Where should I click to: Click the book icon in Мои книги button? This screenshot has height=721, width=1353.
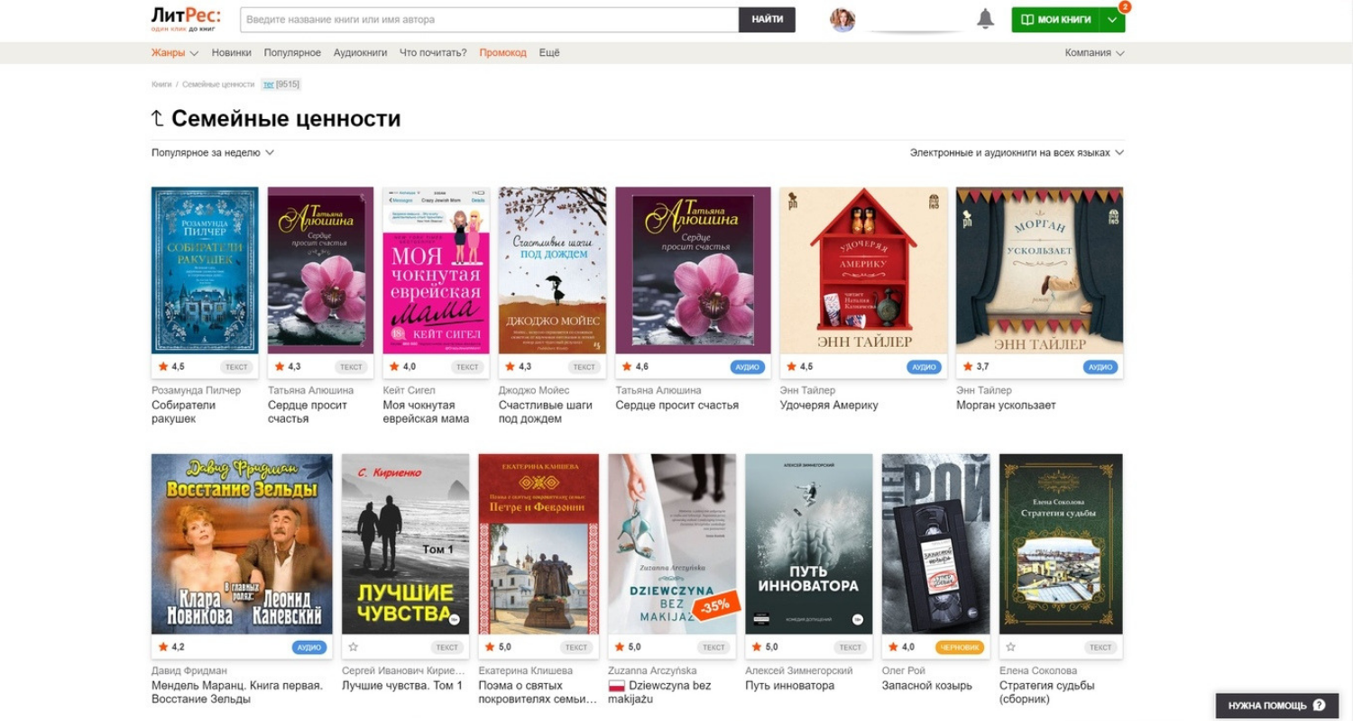coord(1026,19)
